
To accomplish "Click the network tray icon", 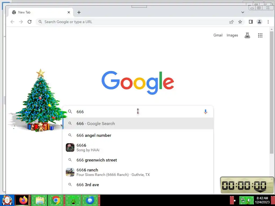I will coord(243,200).
